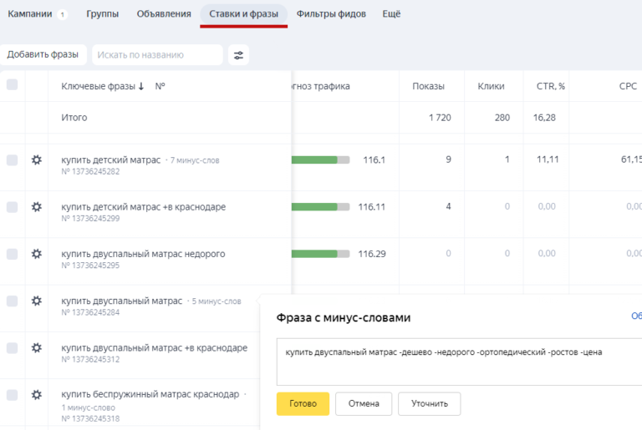
Task: Check the box for phrase № 13736245312
Action: [13, 348]
